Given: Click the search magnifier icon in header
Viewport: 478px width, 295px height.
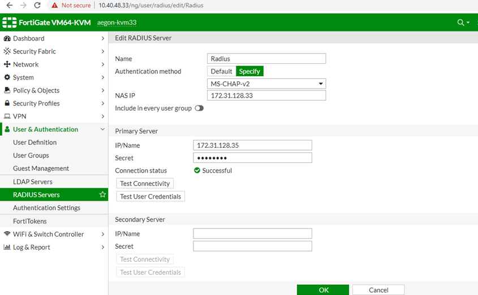Looking at the screenshot, I should [x=461, y=23].
